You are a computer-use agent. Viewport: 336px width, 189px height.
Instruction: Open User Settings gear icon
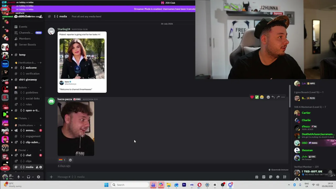click(x=39, y=177)
